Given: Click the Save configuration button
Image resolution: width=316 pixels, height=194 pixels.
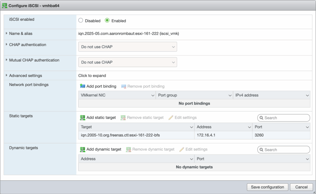Looking at the screenshot, I should [x=267, y=187].
